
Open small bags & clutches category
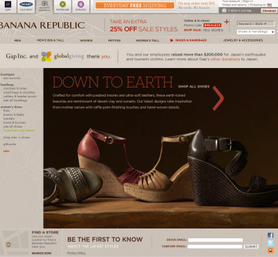coord(19,92)
